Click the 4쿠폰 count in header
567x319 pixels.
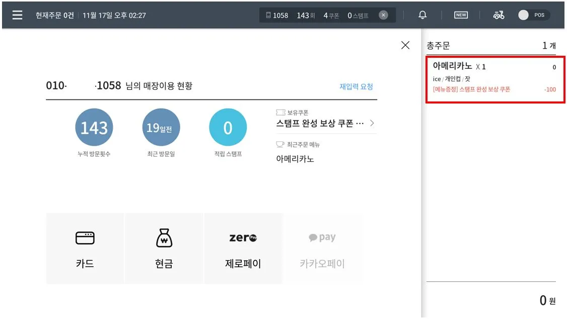pyautogui.click(x=331, y=16)
